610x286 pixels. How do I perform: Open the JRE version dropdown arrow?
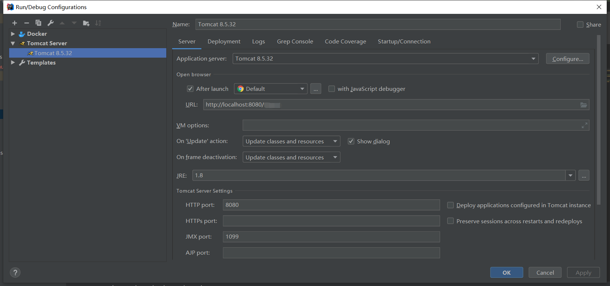pos(570,175)
